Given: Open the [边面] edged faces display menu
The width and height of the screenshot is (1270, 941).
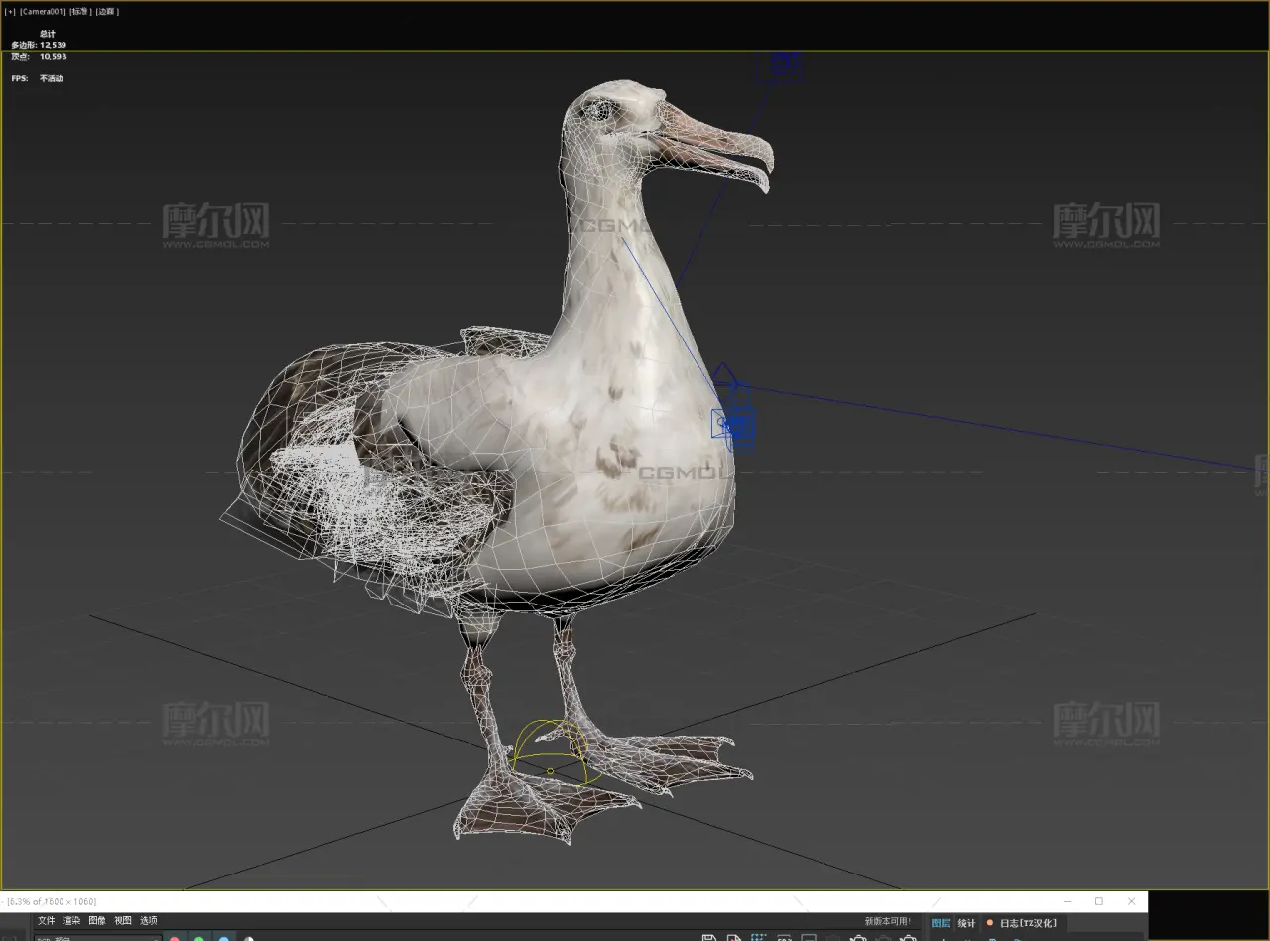Looking at the screenshot, I should pos(107,12).
